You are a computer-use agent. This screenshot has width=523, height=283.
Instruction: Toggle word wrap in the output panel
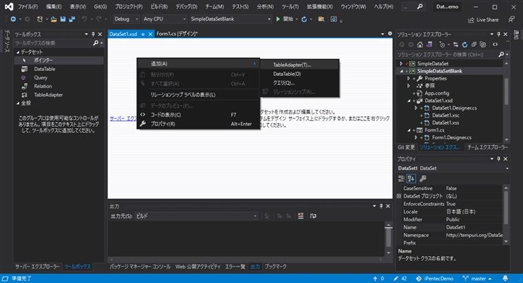pos(313,216)
